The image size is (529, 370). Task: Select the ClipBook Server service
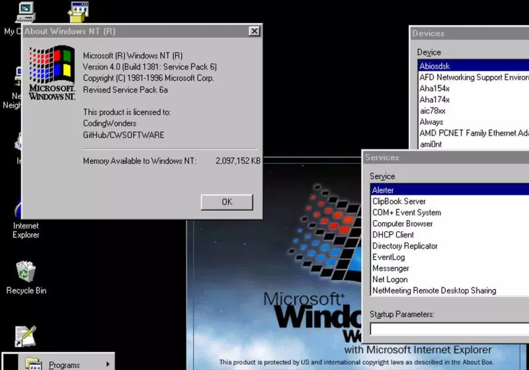(450, 201)
